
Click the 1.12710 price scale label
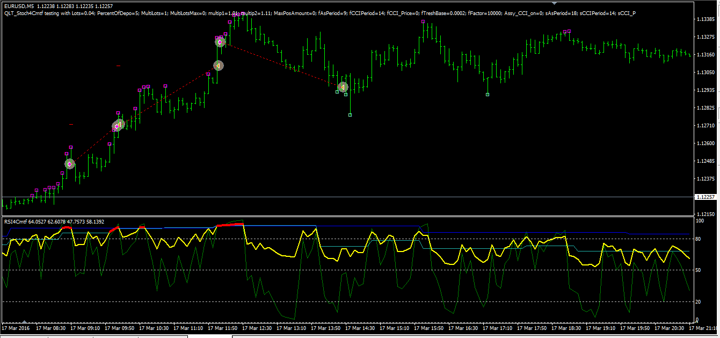click(705, 126)
